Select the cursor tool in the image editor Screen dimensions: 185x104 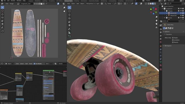2,11
